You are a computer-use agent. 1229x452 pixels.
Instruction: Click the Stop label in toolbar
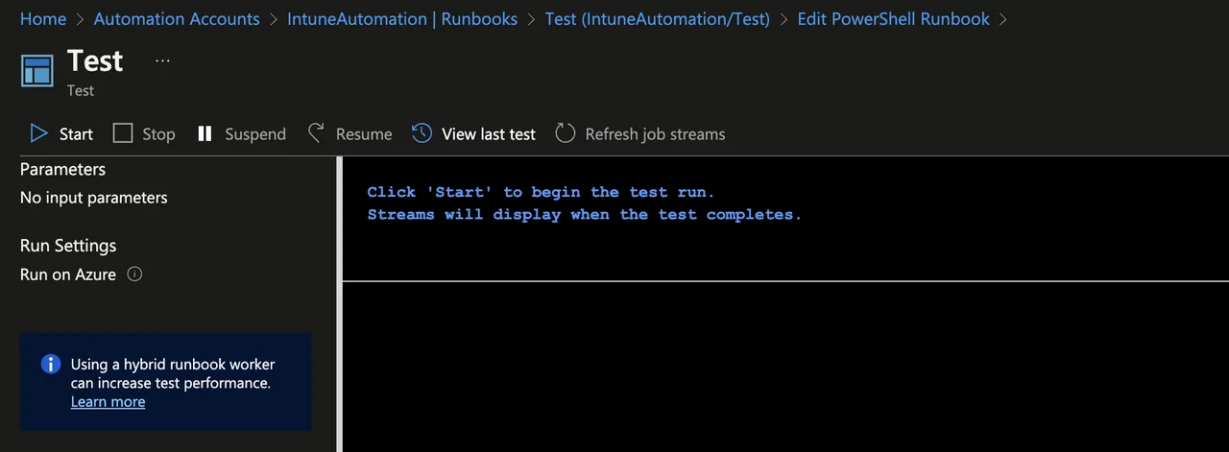point(158,134)
